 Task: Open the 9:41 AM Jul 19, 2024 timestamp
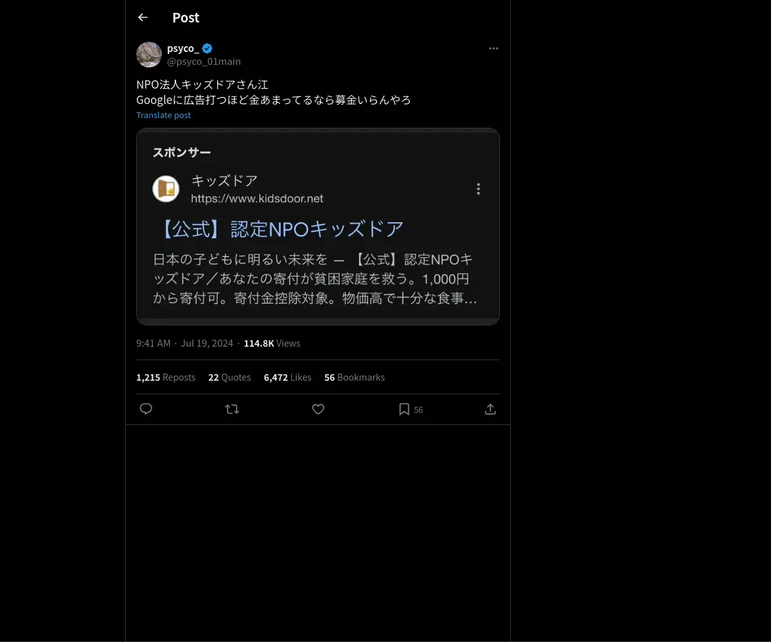(x=184, y=343)
